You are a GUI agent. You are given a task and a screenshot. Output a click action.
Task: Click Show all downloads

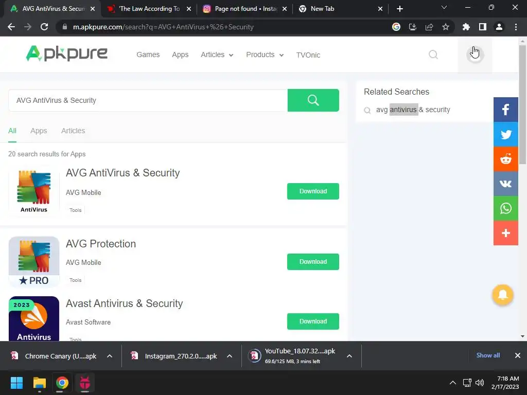tap(488, 355)
